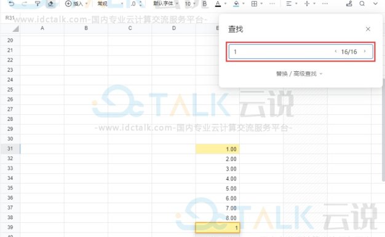This screenshot has height=237, width=385.
Task: Open the font size 10 dropdown
Action: click(x=190, y=4)
